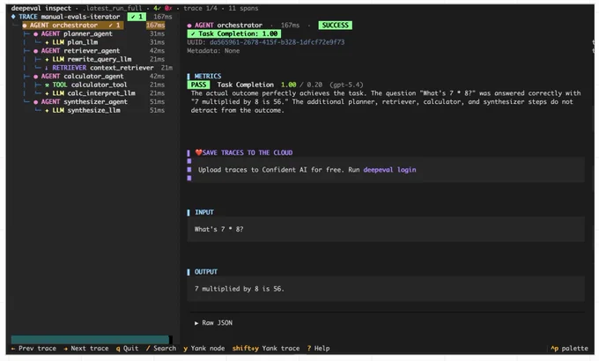Image resolution: width=599 pixels, height=361 pixels.
Task: Click the star icon beside rewrite_query_llm
Action: point(47,60)
